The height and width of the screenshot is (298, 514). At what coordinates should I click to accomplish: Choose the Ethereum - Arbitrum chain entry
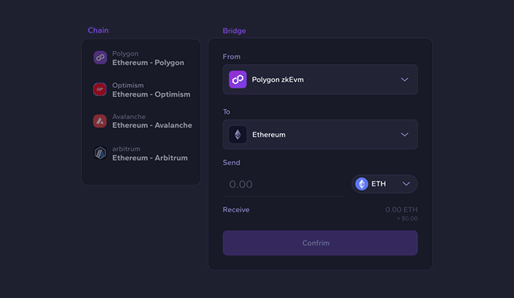(141, 153)
